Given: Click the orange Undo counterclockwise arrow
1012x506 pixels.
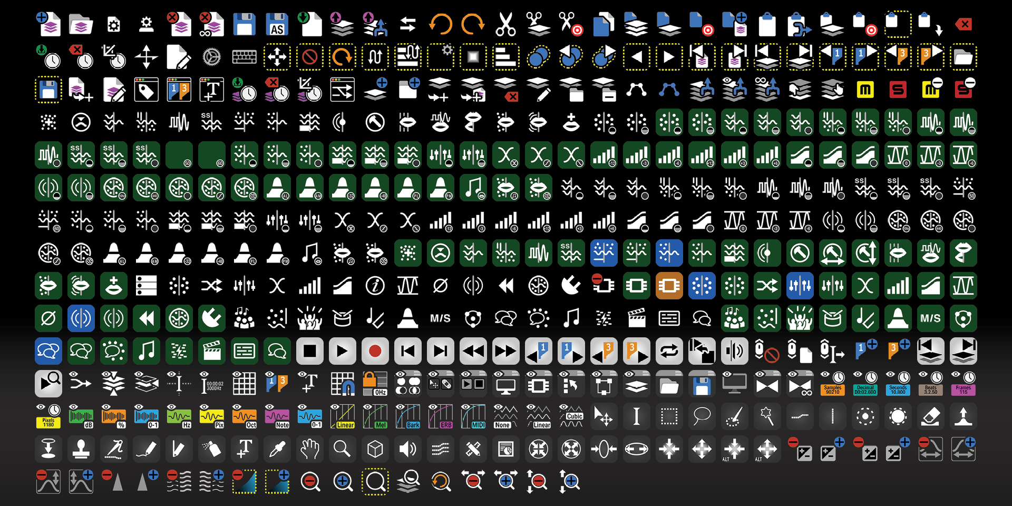Looking at the screenshot, I should tap(441, 24).
